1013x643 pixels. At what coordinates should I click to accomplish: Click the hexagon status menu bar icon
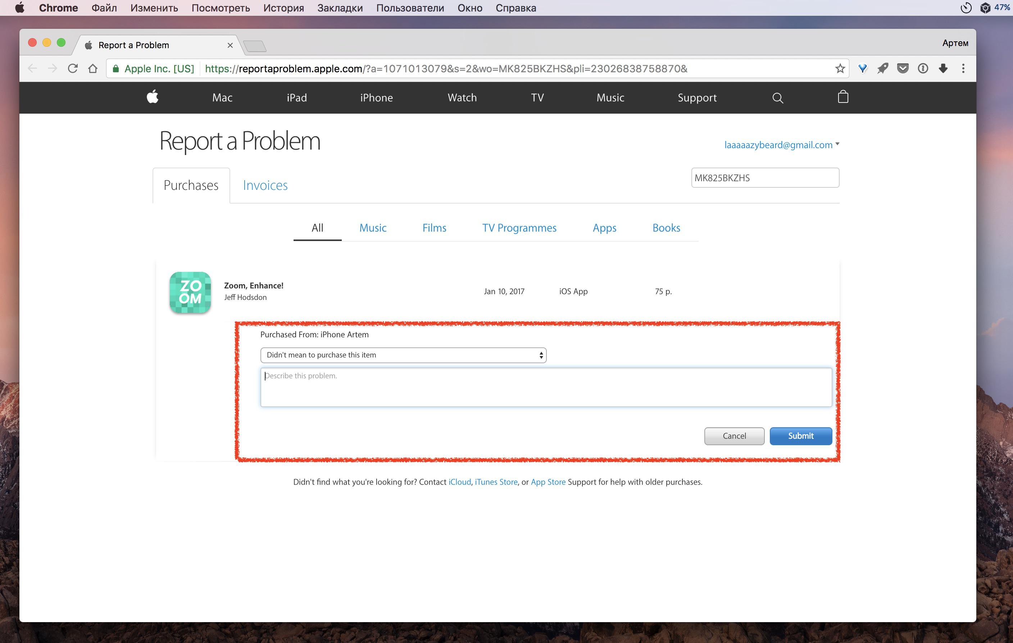coord(985,8)
